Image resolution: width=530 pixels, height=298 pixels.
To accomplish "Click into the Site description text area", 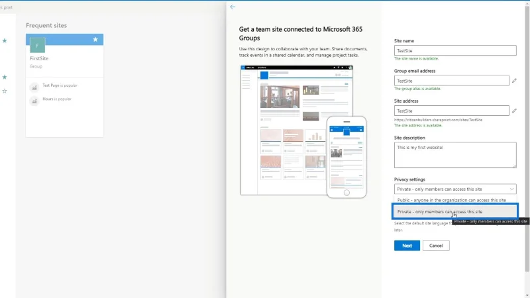I will pos(455,155).
